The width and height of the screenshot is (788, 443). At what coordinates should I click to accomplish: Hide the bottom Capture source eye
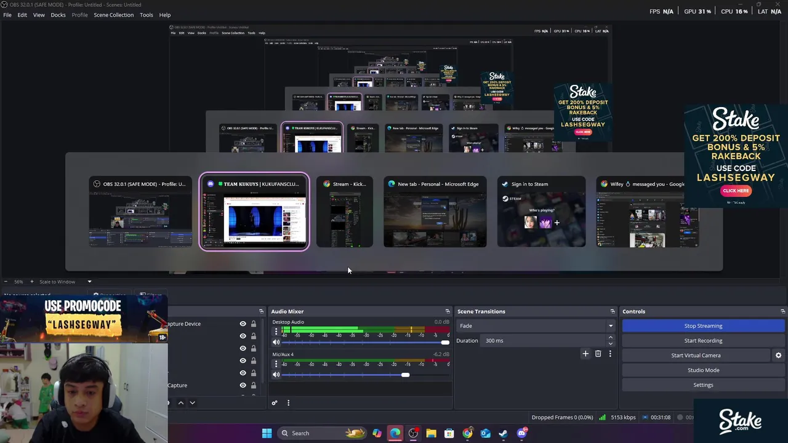tap(243, 385)
